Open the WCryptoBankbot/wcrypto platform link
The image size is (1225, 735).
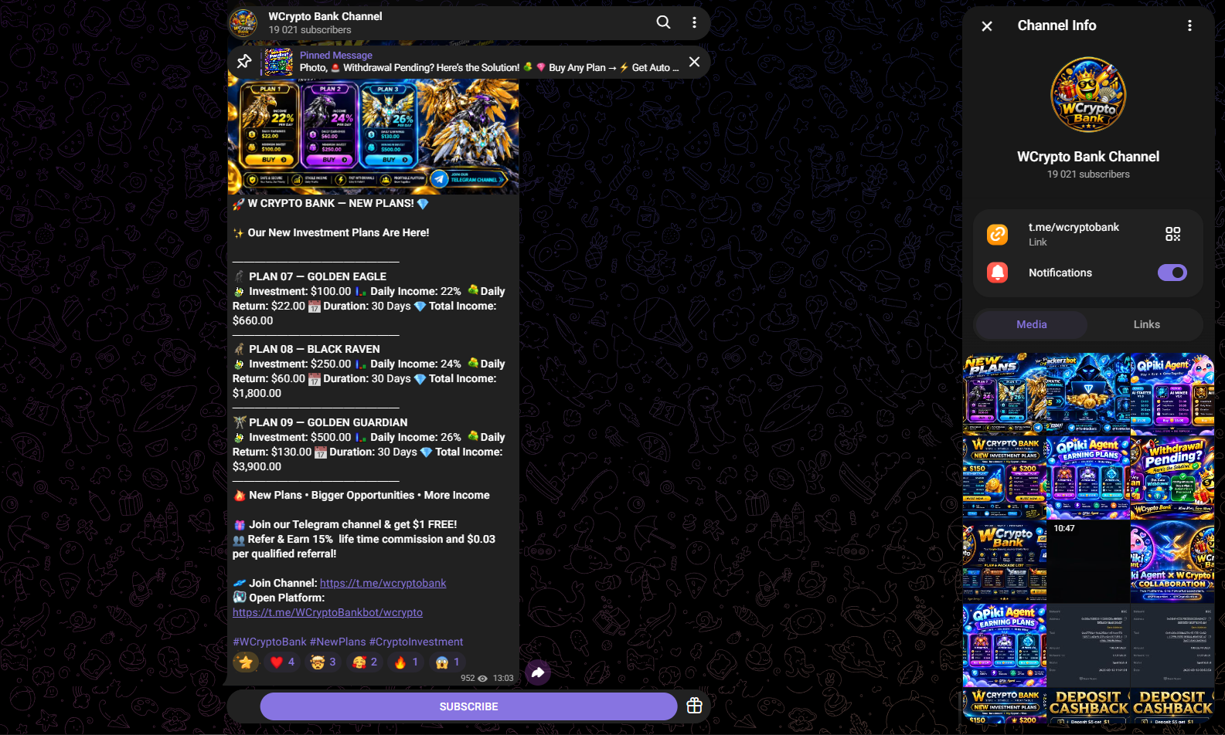click(328, 612)
